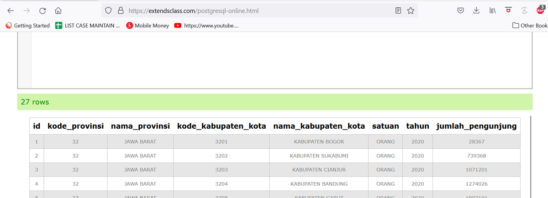Click visitor count 1274026
Screen dimensions: 548x198
click(476, 184)
